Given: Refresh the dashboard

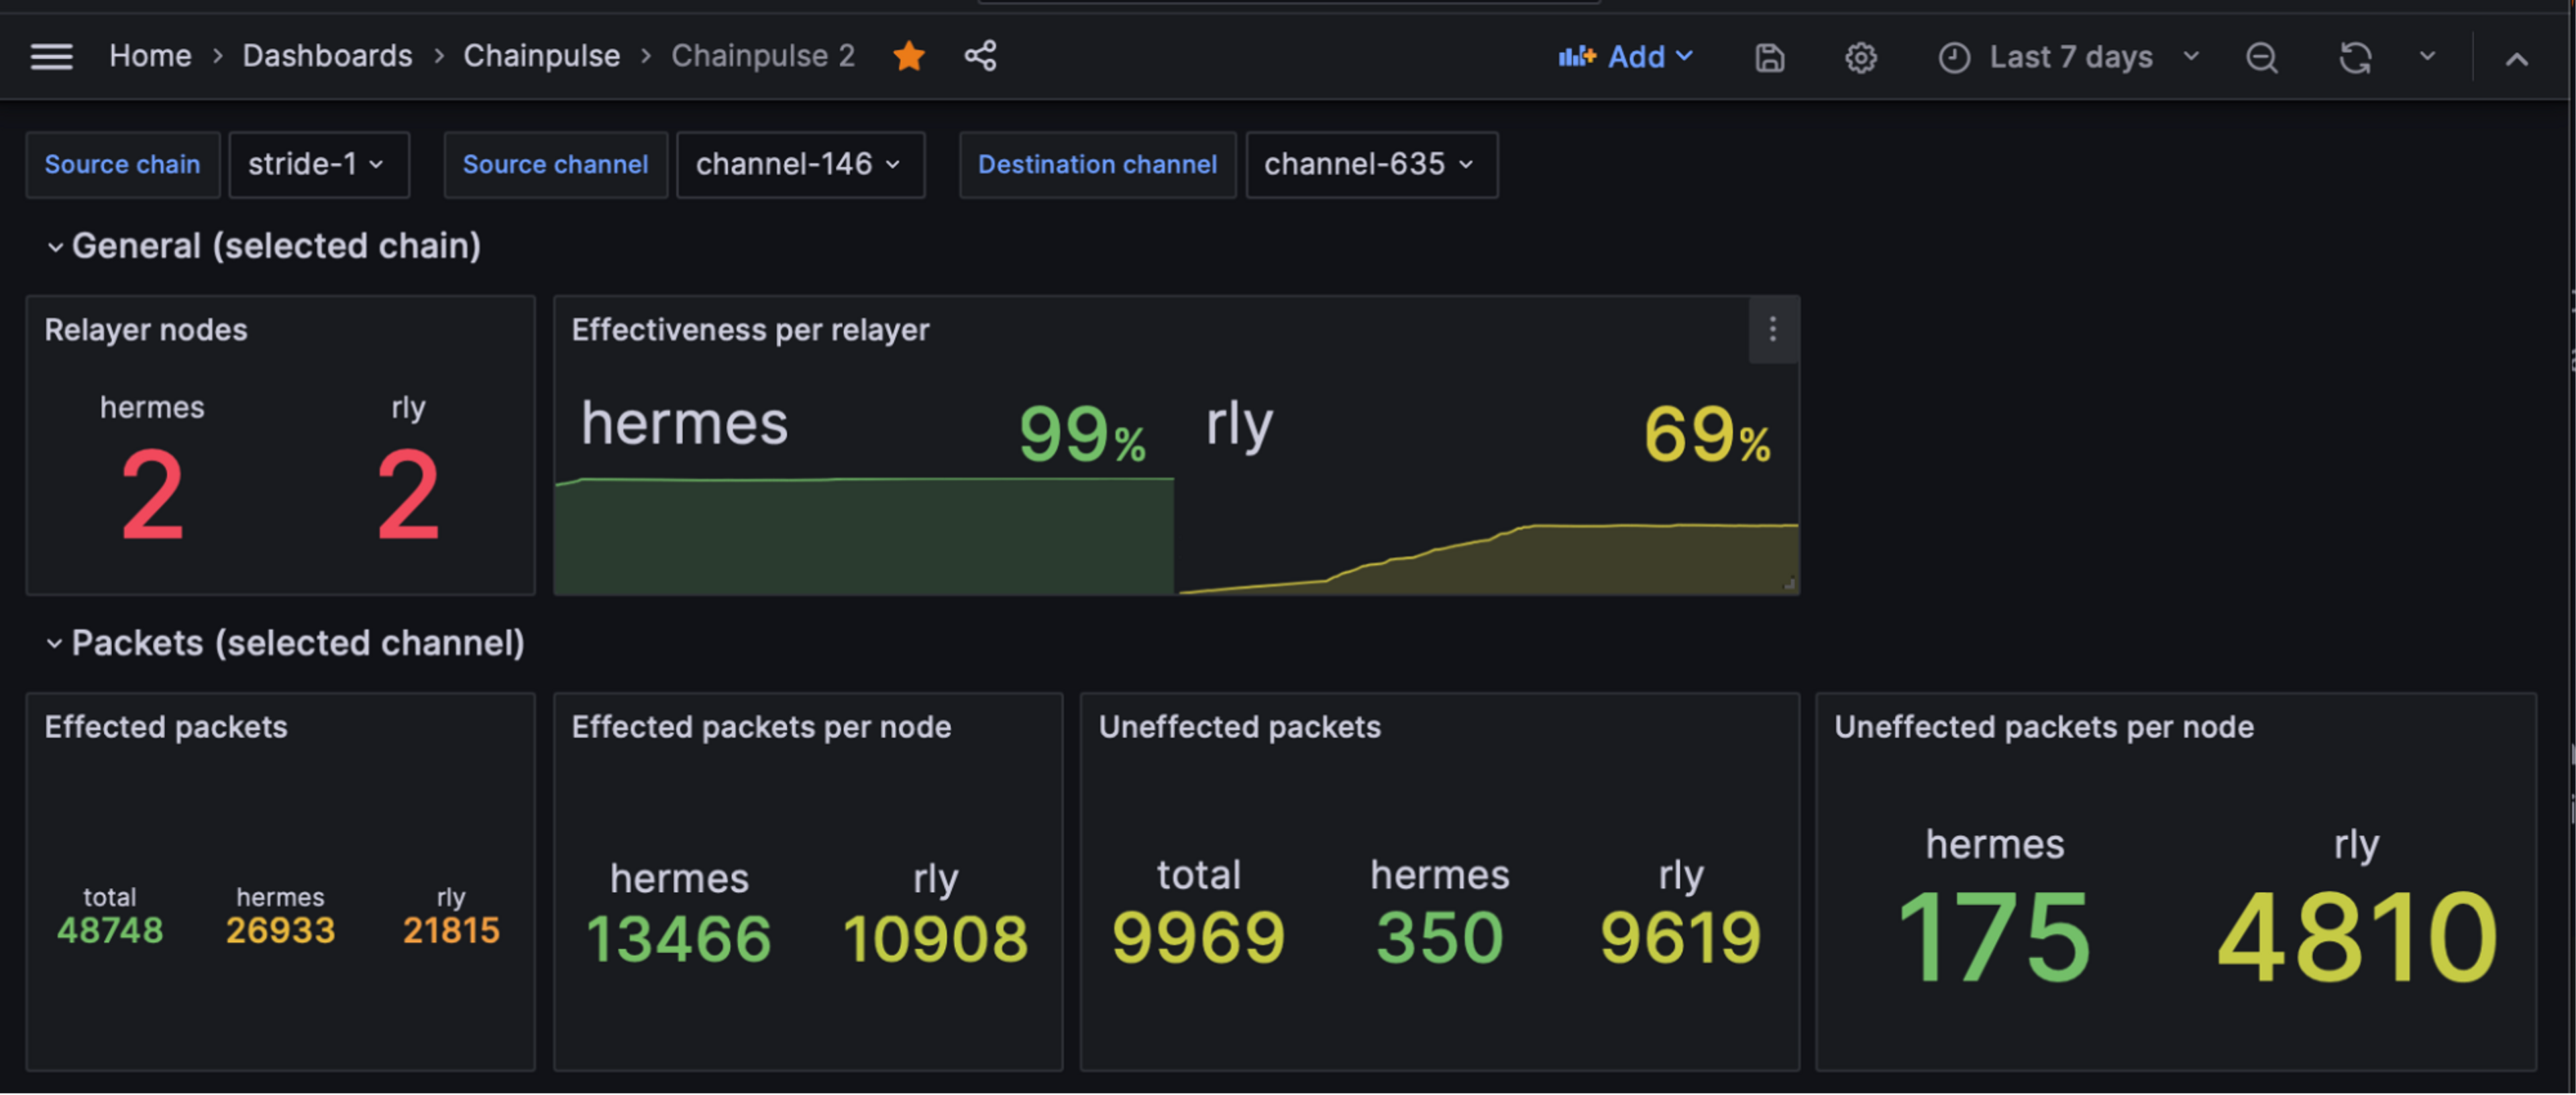Looking at the screenshot, I should (x=2354, y=58).
